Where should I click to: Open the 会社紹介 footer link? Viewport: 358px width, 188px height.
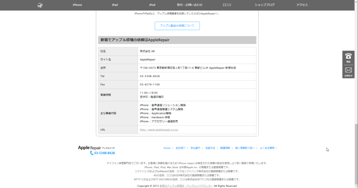[x=180, y=148]
